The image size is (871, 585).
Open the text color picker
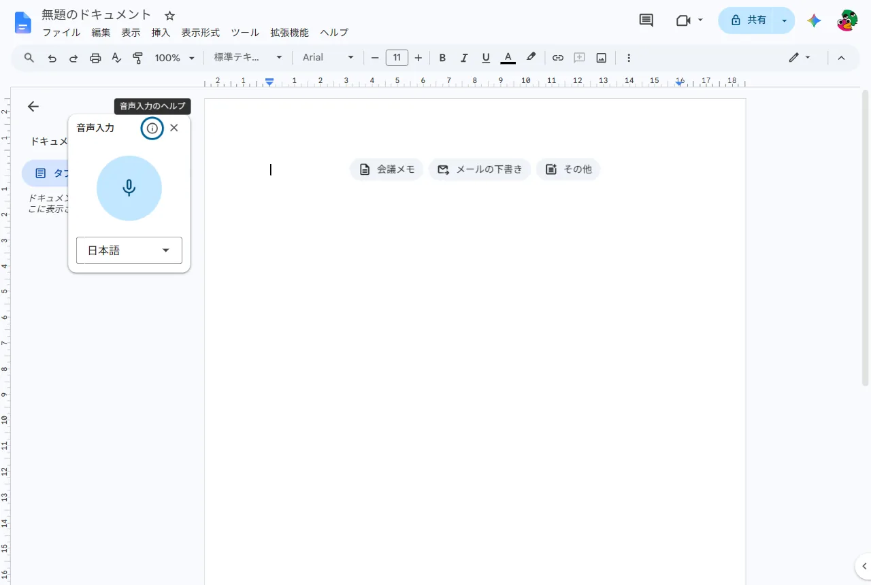(x=508, y=58)
